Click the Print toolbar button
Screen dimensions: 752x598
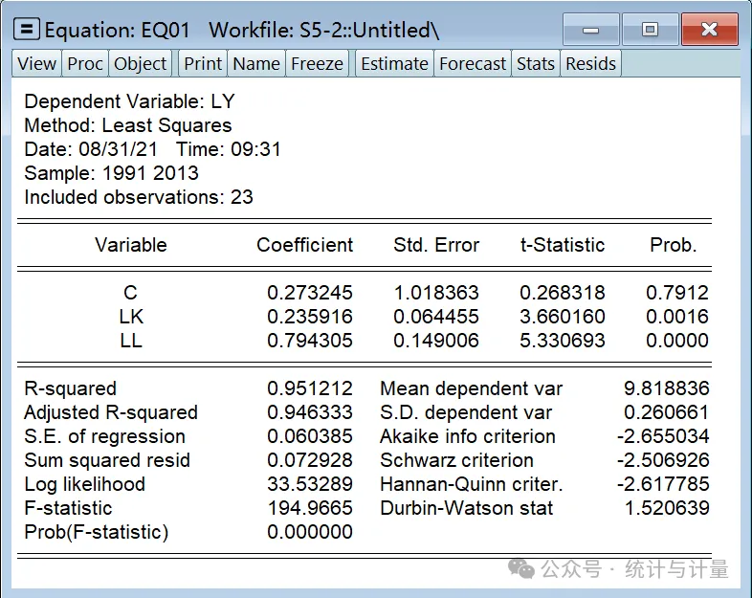click(x=203, y=63)
